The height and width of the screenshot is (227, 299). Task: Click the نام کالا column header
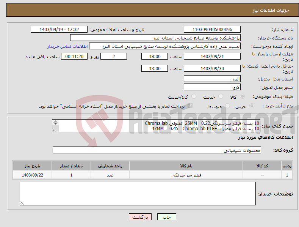coord(186,166)
